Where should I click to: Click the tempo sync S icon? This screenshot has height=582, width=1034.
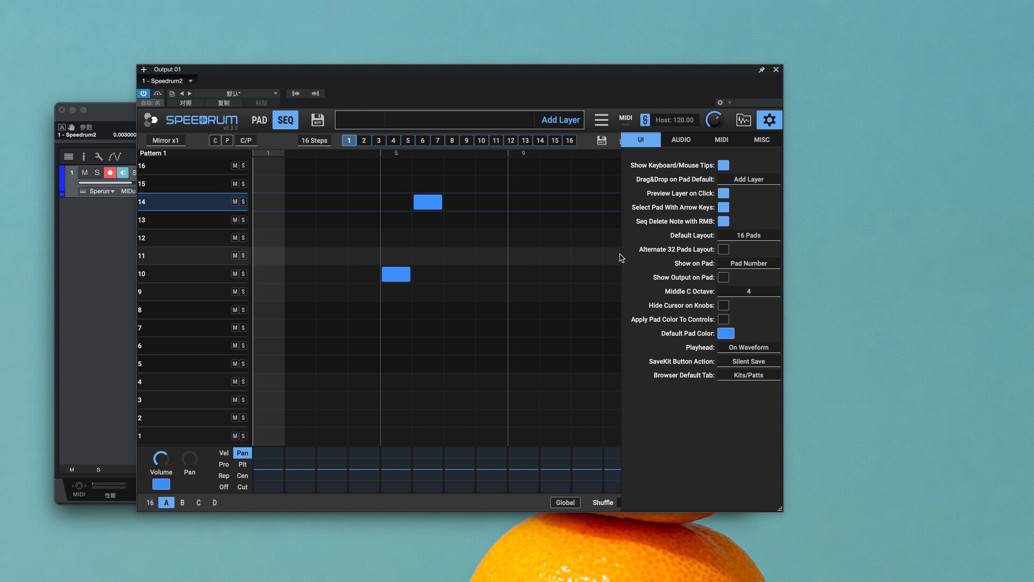pos(645,120)
